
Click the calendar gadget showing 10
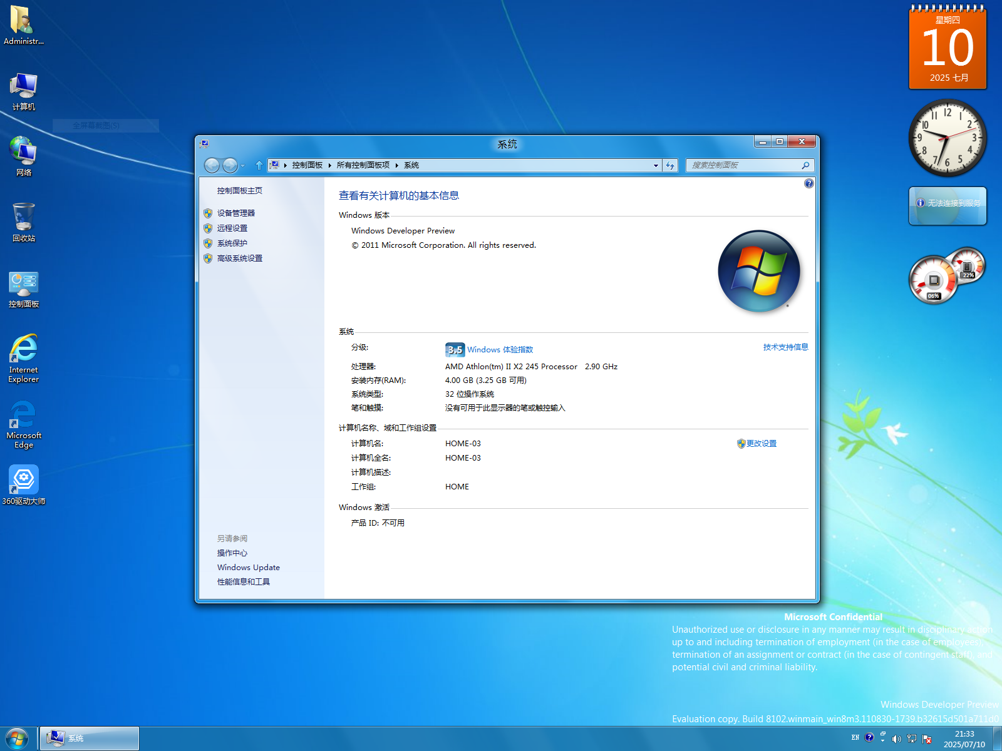948,48
